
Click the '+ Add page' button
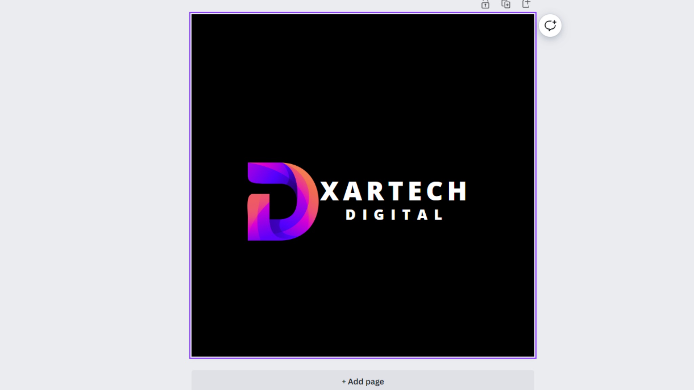363,382
